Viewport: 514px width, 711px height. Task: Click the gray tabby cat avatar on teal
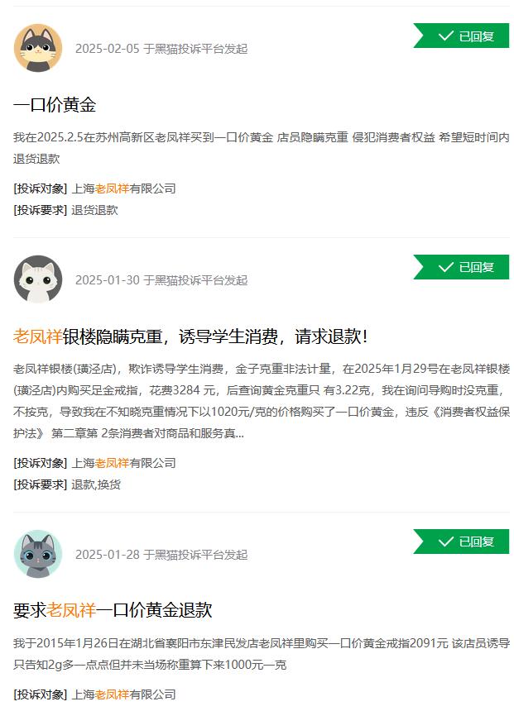38,554
